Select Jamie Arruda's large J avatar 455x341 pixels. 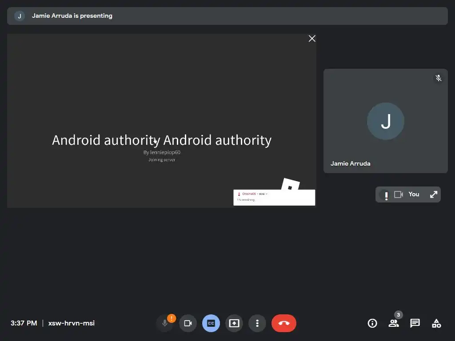[x=386, y=121]
